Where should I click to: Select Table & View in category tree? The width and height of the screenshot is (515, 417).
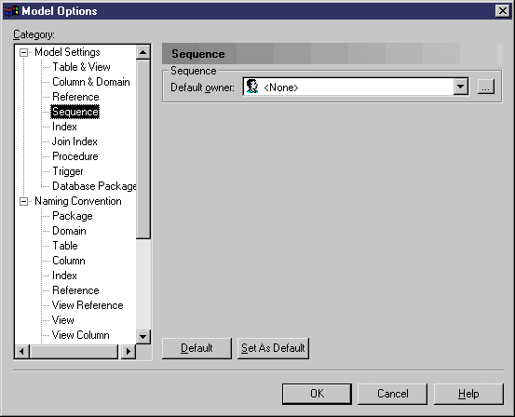[x=81, y=67]
